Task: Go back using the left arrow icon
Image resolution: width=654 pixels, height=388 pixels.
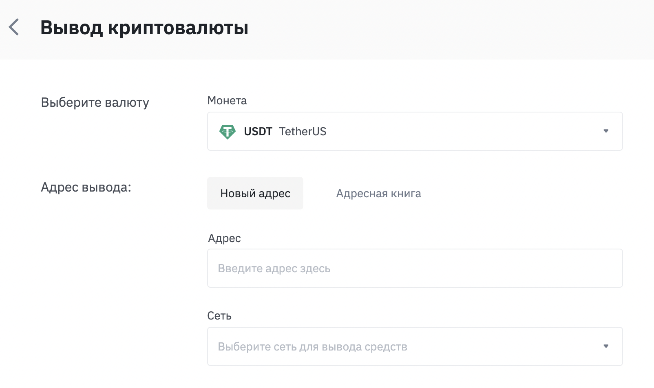Action: (14, 27)
